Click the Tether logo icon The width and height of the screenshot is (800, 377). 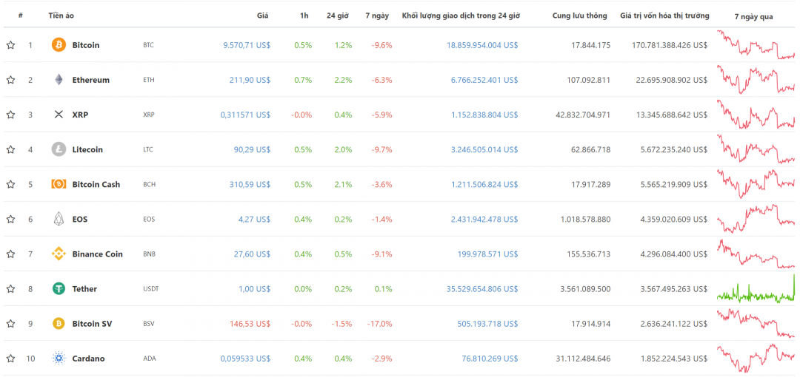coord(59,288)
